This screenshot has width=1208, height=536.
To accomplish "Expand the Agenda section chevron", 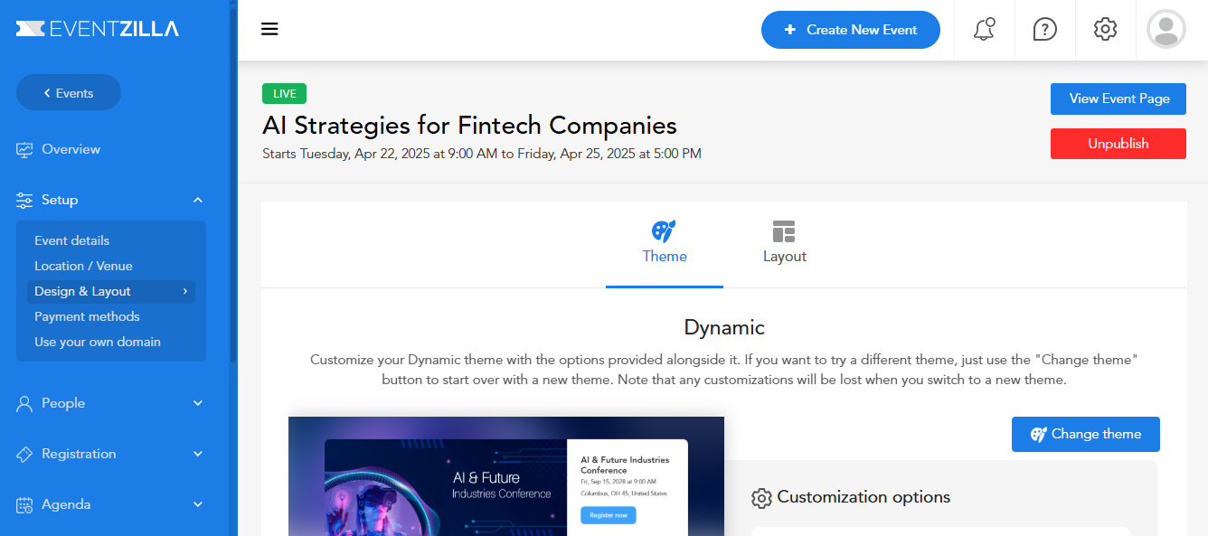I will pos(198,504).
